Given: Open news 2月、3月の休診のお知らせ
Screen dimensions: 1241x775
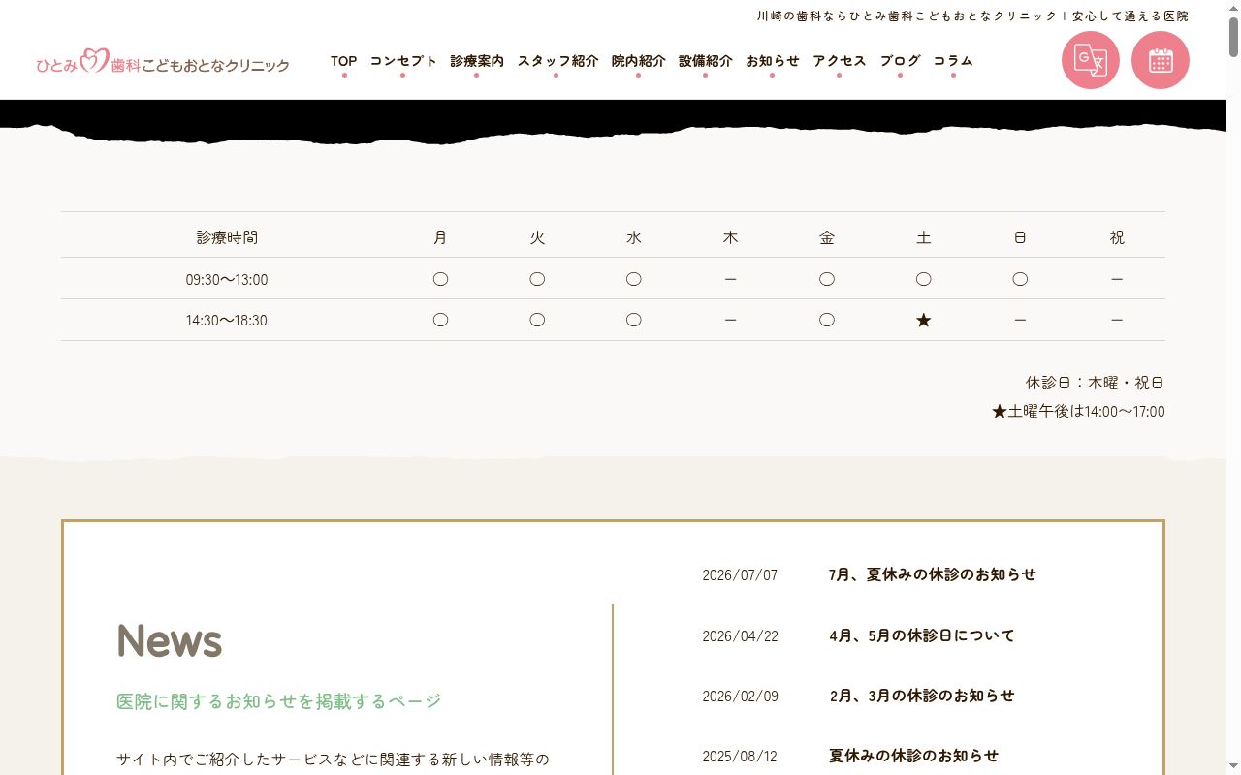Looking at the screenshot, I should click(x=922, y=696).
